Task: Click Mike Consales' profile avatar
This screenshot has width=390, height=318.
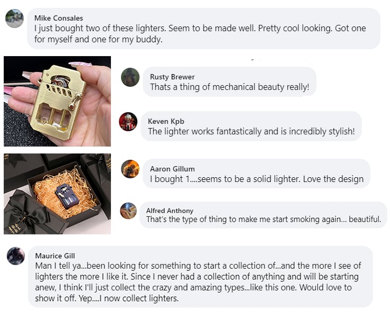Action: tap(14, 19)
